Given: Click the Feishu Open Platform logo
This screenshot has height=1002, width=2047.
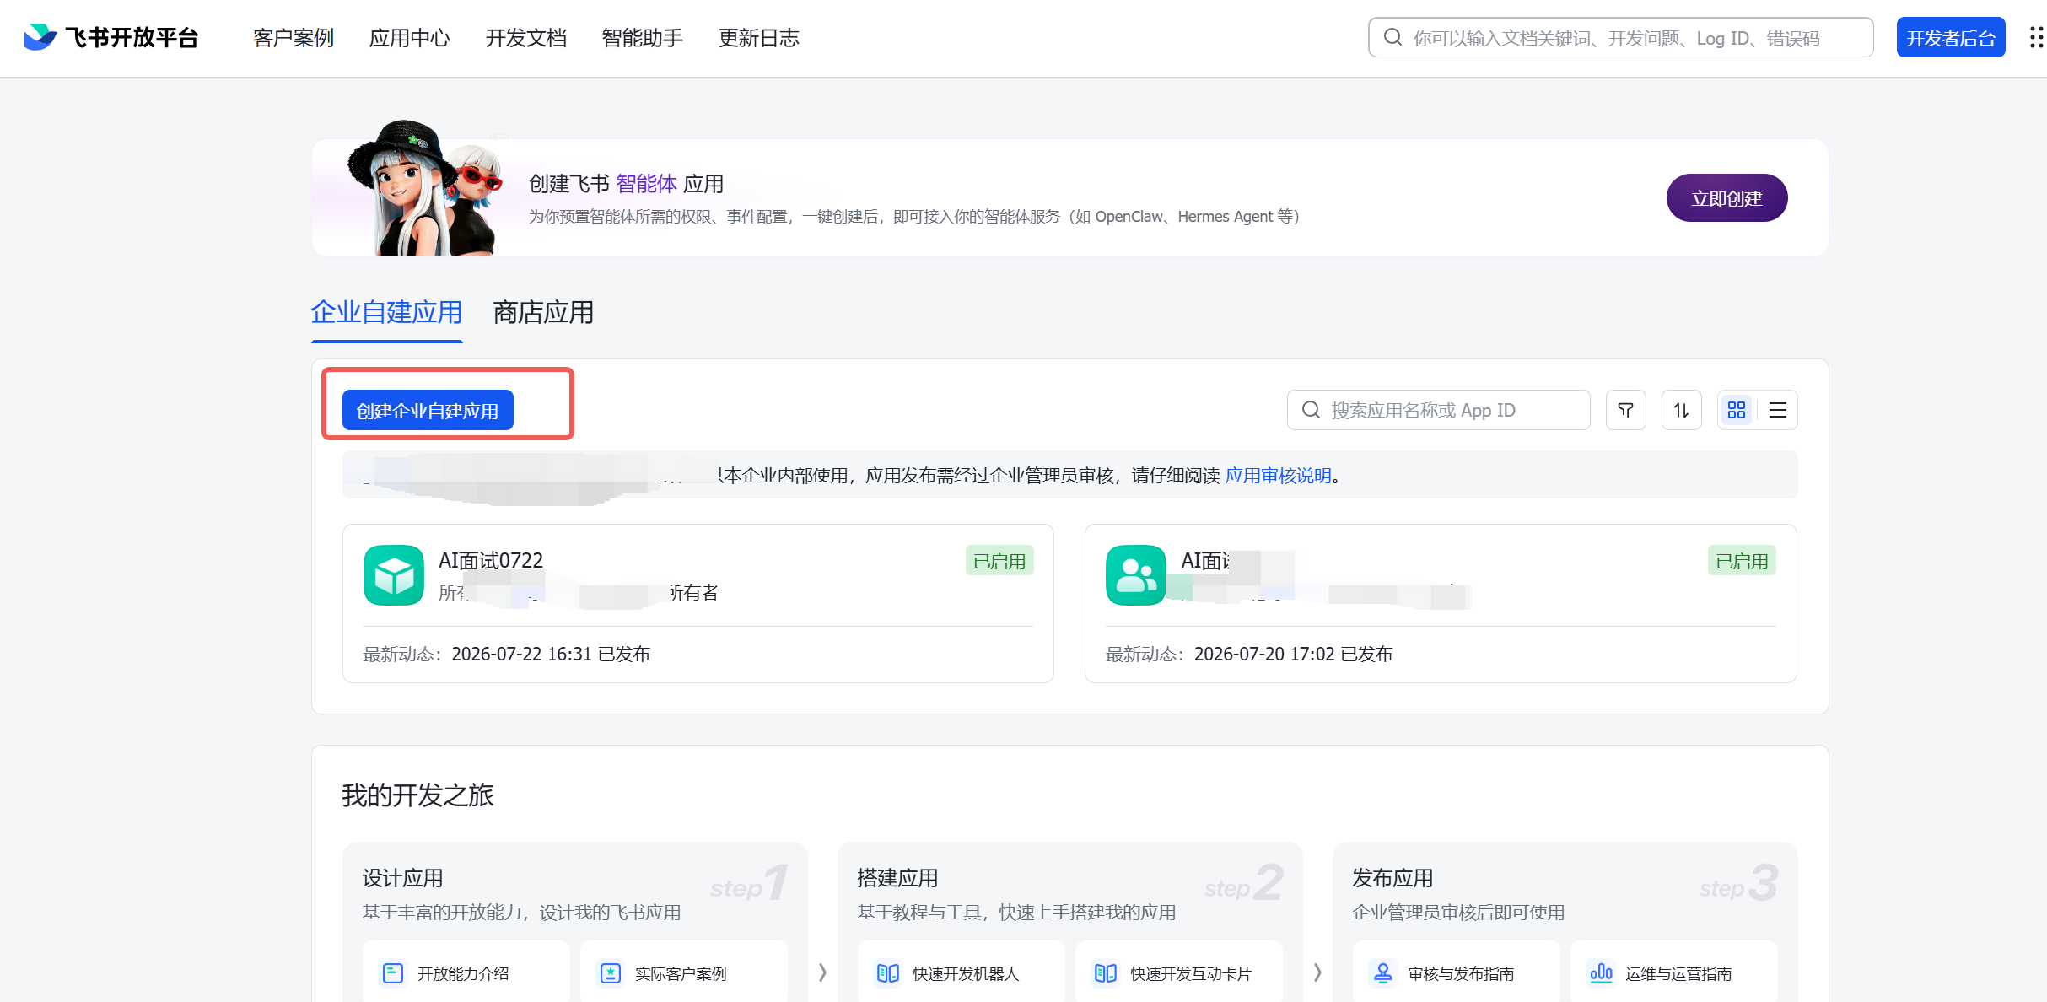Looking at the screenshot, I should click(110, 38).
